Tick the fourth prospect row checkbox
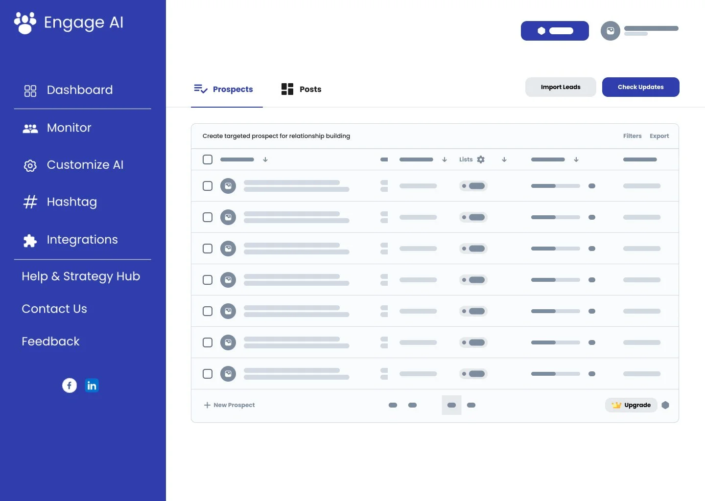The image size is (705, 501). 208,280
